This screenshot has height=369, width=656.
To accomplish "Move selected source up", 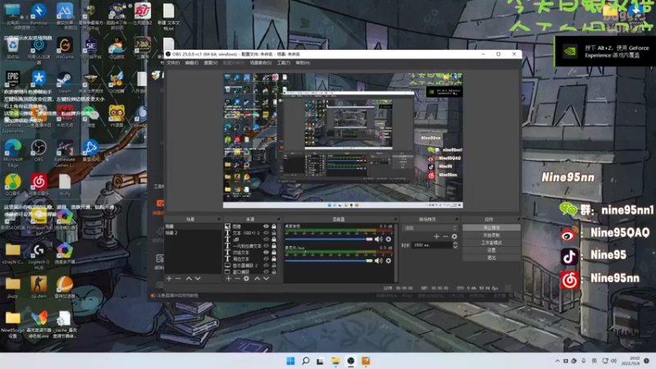I will pos(257,278).
